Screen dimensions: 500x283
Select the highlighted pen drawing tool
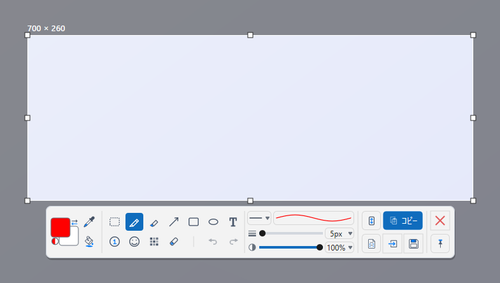134,222
